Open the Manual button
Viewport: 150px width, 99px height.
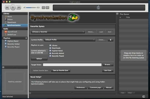(x=109, y=88)
